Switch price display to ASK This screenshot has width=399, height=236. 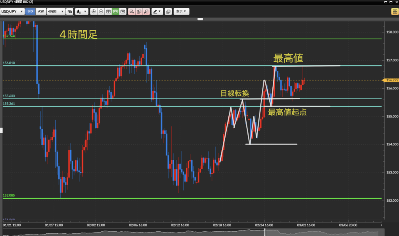coord(41,12)
